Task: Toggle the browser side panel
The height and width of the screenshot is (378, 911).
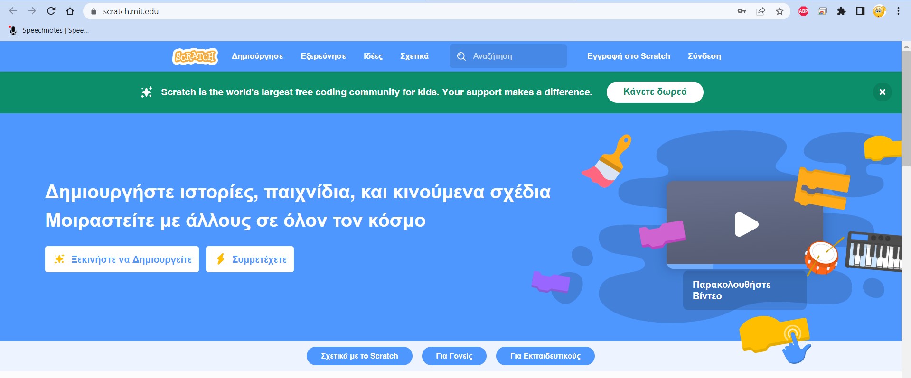Action: (x=860, y=11)
